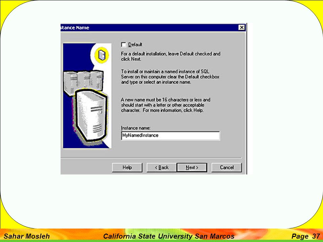323x242 pixels.
Task: Click 'California State University San Marcos' footer text
Action: click(169, 236)
